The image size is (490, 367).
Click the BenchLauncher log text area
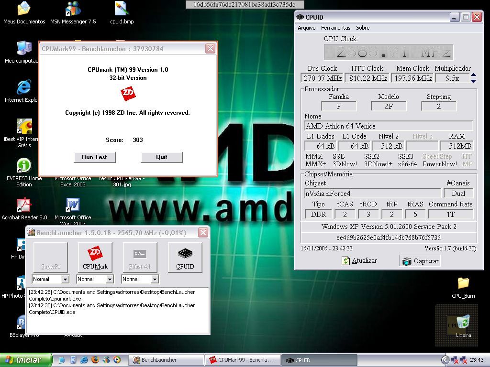(118, 311)
